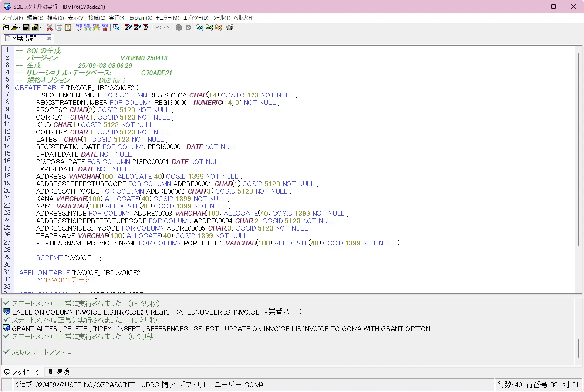Click the 'INVOICEデータ' string on line 32

tap(68, 280)
